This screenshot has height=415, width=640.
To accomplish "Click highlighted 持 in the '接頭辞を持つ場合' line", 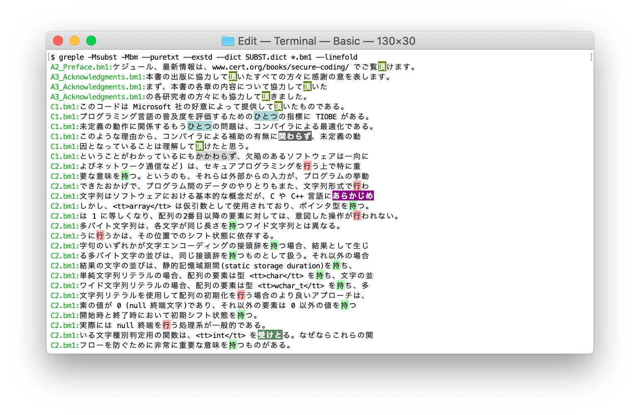I will [x=274, y=246].
